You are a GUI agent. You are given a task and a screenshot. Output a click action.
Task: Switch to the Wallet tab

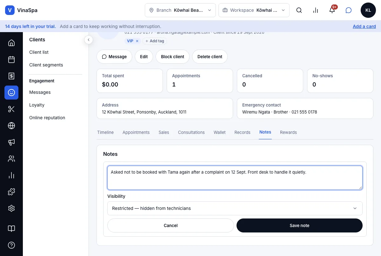[x=220, y=132]
